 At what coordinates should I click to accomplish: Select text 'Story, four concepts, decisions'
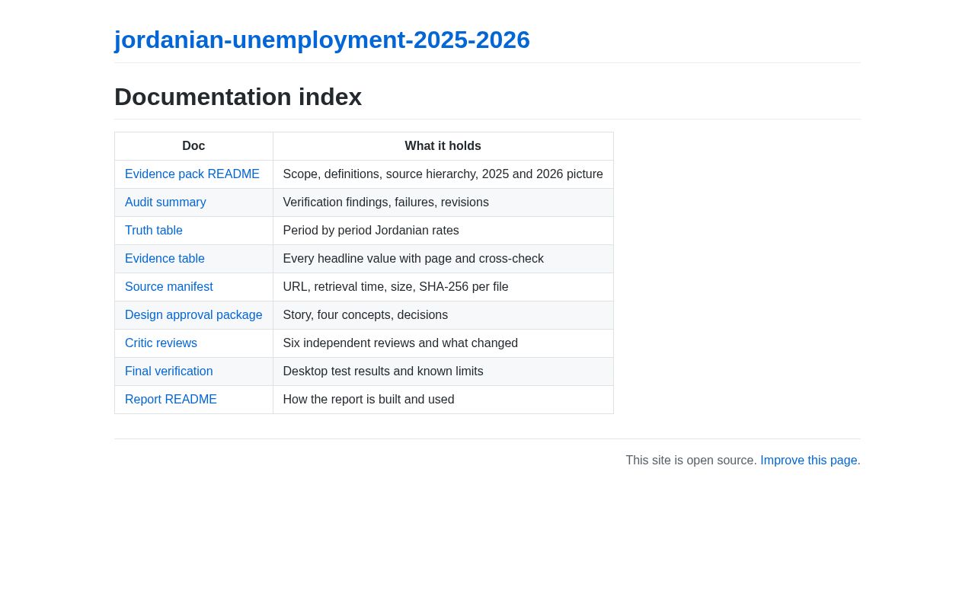tap(366, 315)
